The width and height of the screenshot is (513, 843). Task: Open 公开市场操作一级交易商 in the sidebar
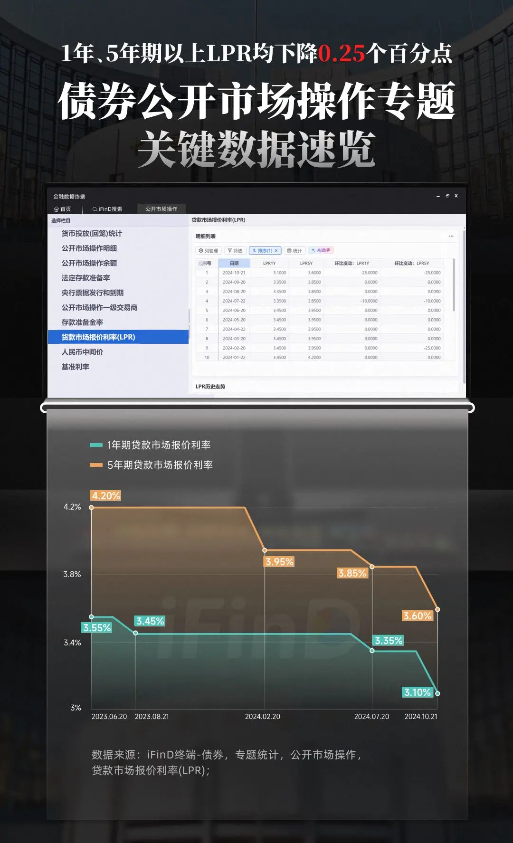click(99, 307)
